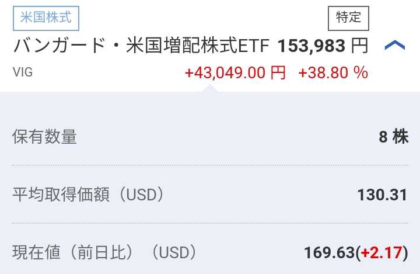
Task: Tap the +38.80 % gain percentage
Action: click(x=333, y=72)
